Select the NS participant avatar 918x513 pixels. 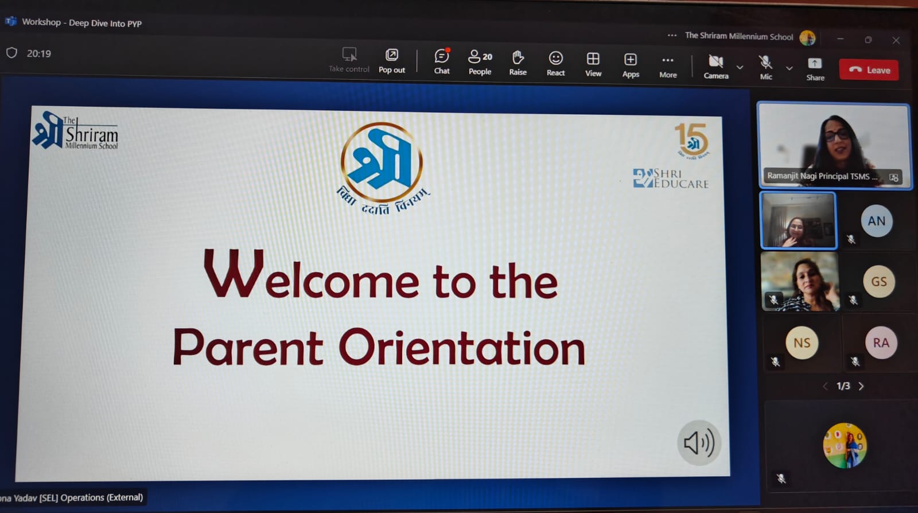[x=802, y=343]
